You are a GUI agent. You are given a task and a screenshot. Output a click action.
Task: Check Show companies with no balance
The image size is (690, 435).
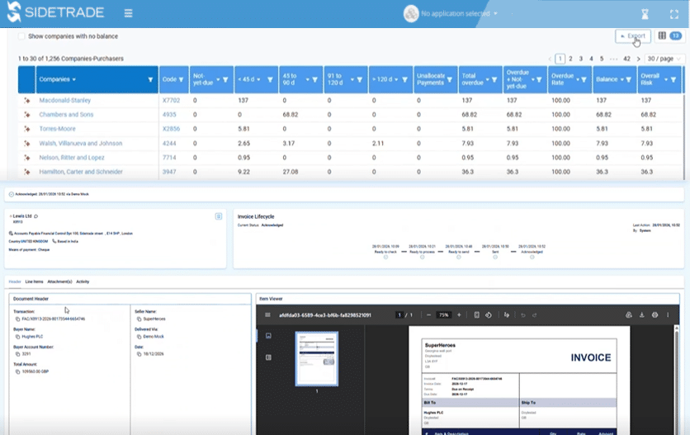point(21,36)
